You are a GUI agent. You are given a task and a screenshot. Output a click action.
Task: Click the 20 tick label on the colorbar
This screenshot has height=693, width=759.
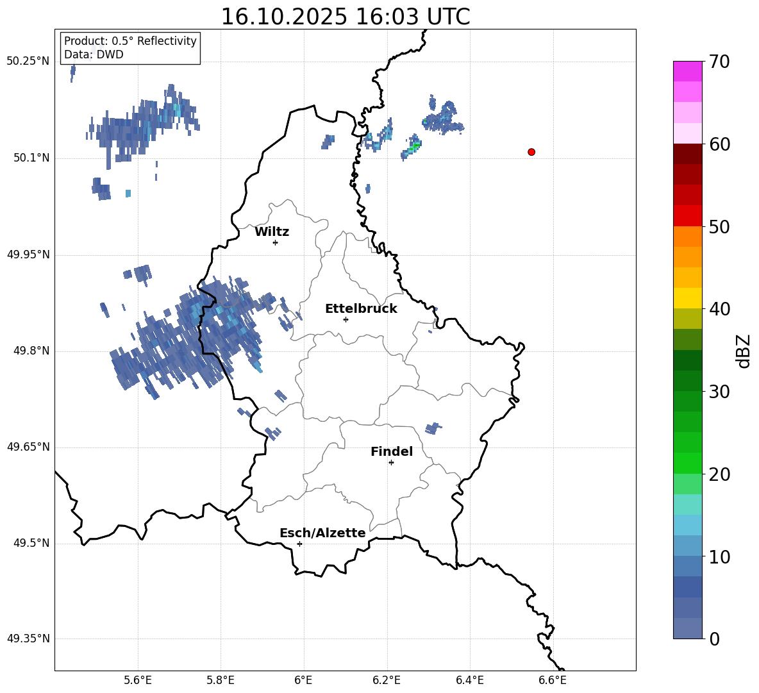click(719, 474)
